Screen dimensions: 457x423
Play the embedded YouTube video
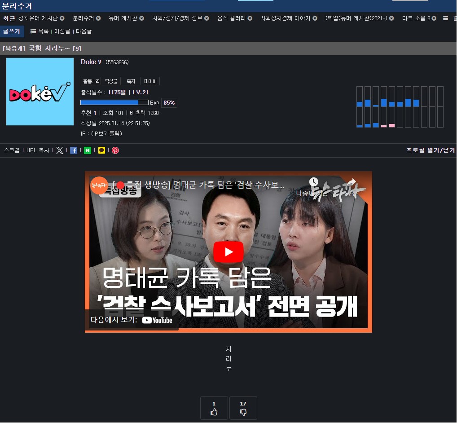228,252
